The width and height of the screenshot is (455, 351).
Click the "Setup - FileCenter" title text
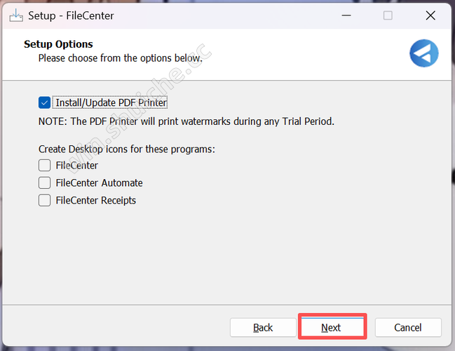pyautogui.click(x=71, y=15)
